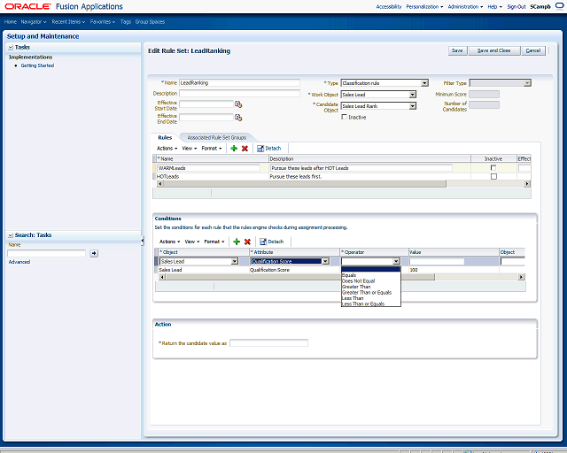Screen dimensions: 567x453
Task: Add a condition with the green plus icon
Action: point(237,242)
